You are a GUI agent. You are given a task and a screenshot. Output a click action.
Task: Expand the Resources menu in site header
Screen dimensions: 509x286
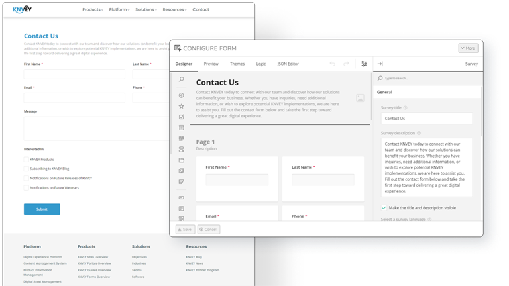click(x=175, y=9)
